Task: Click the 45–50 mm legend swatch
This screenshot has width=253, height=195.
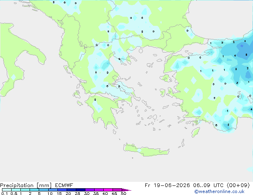Action: click(117, 190)
